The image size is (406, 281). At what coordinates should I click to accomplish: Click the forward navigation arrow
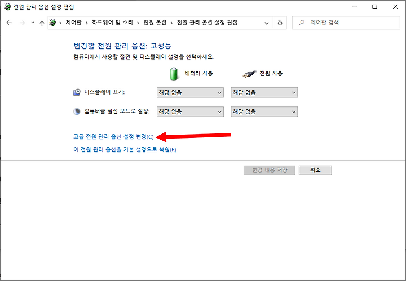pyautogui.click(x=22, y=23)
